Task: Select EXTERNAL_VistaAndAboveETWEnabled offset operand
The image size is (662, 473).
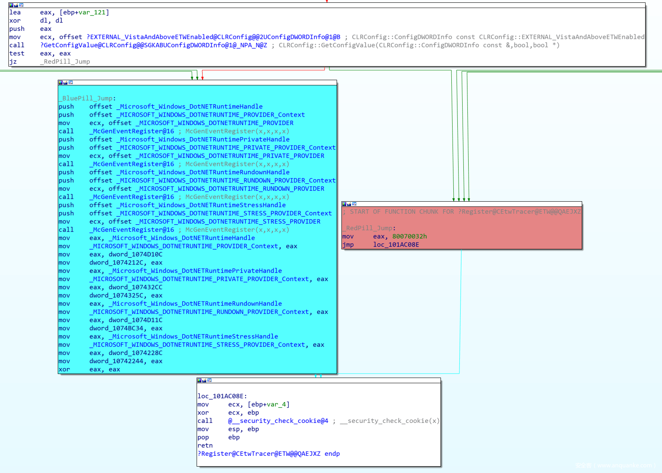Action: pos(213,37)
